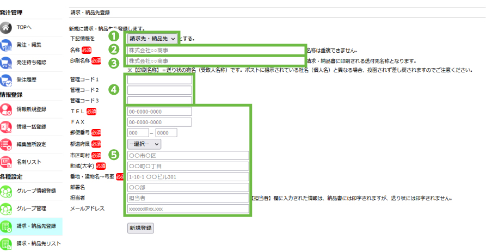Open the 都道府県 選択 dropdown
This screenshot has height=252, width=486.
(x=144, y=144)
